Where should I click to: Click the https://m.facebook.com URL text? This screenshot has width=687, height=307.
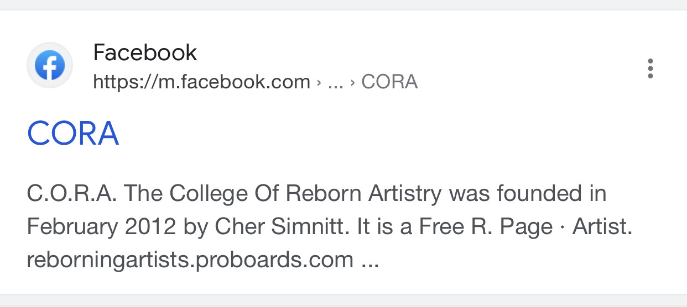[201, 82]
